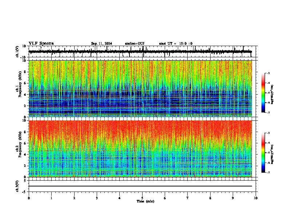Click the '4' kHz tick on ch.2 spectrogram
This screenshot has width=288, height=222.
pos(25,155)
